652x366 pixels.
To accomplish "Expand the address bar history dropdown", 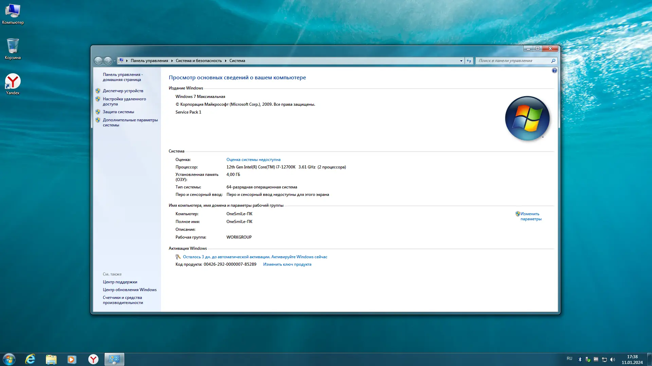I will tap(461, 61).
